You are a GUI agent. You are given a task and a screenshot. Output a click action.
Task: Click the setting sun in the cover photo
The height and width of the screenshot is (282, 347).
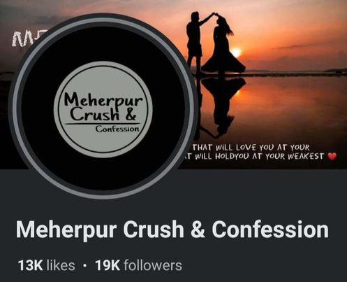(x=236, y=52)
